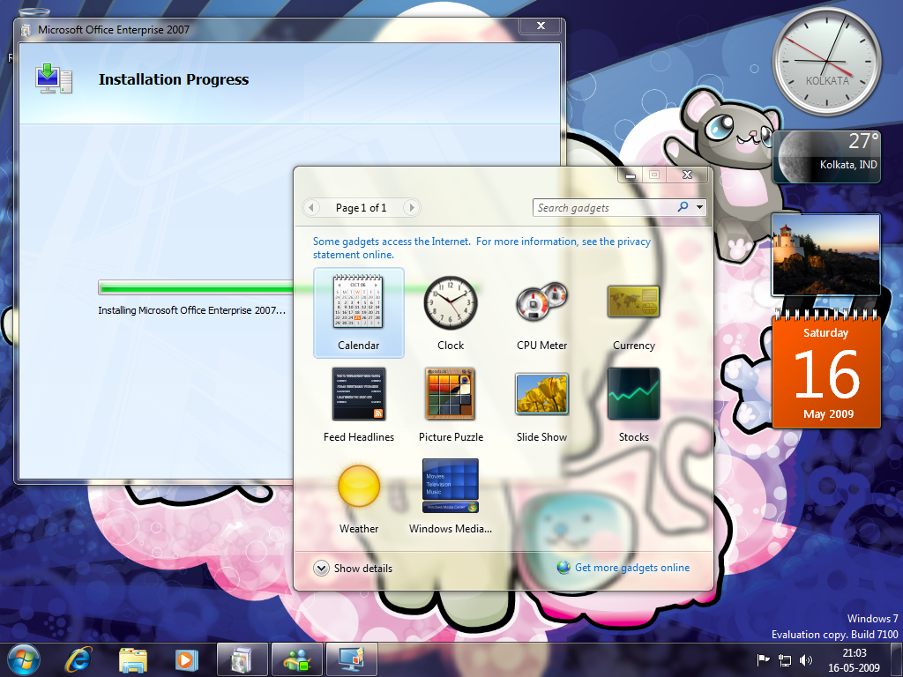The image size is (903, 677).
Task: Open the search gadgets dropdown arrow
Action: 700,208
